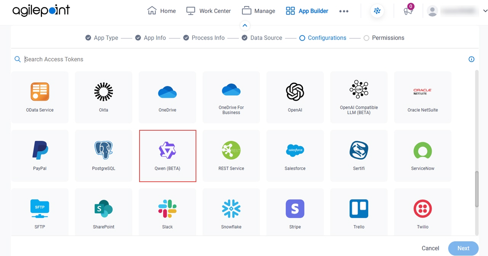Select the Oracle NetSuite connector

[x=423, y=97]
